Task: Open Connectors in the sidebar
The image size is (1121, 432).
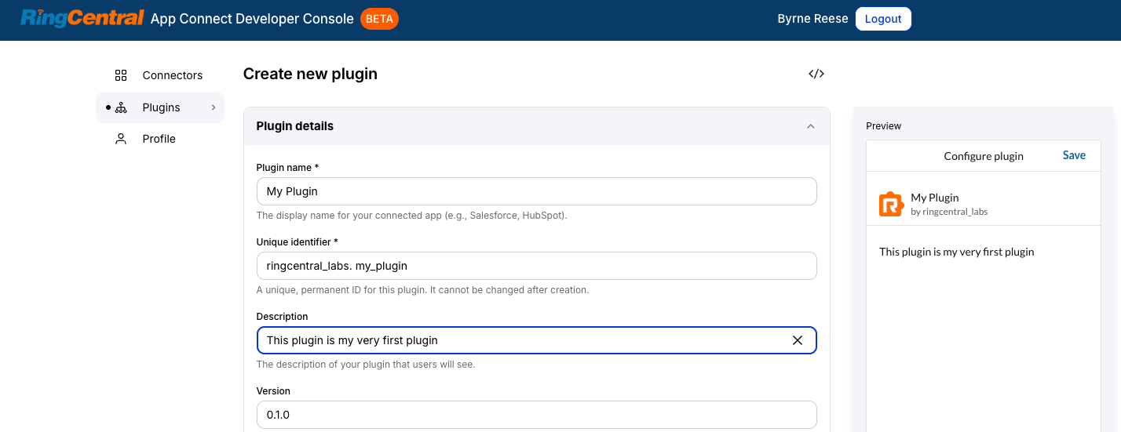Action: (160, 75)
